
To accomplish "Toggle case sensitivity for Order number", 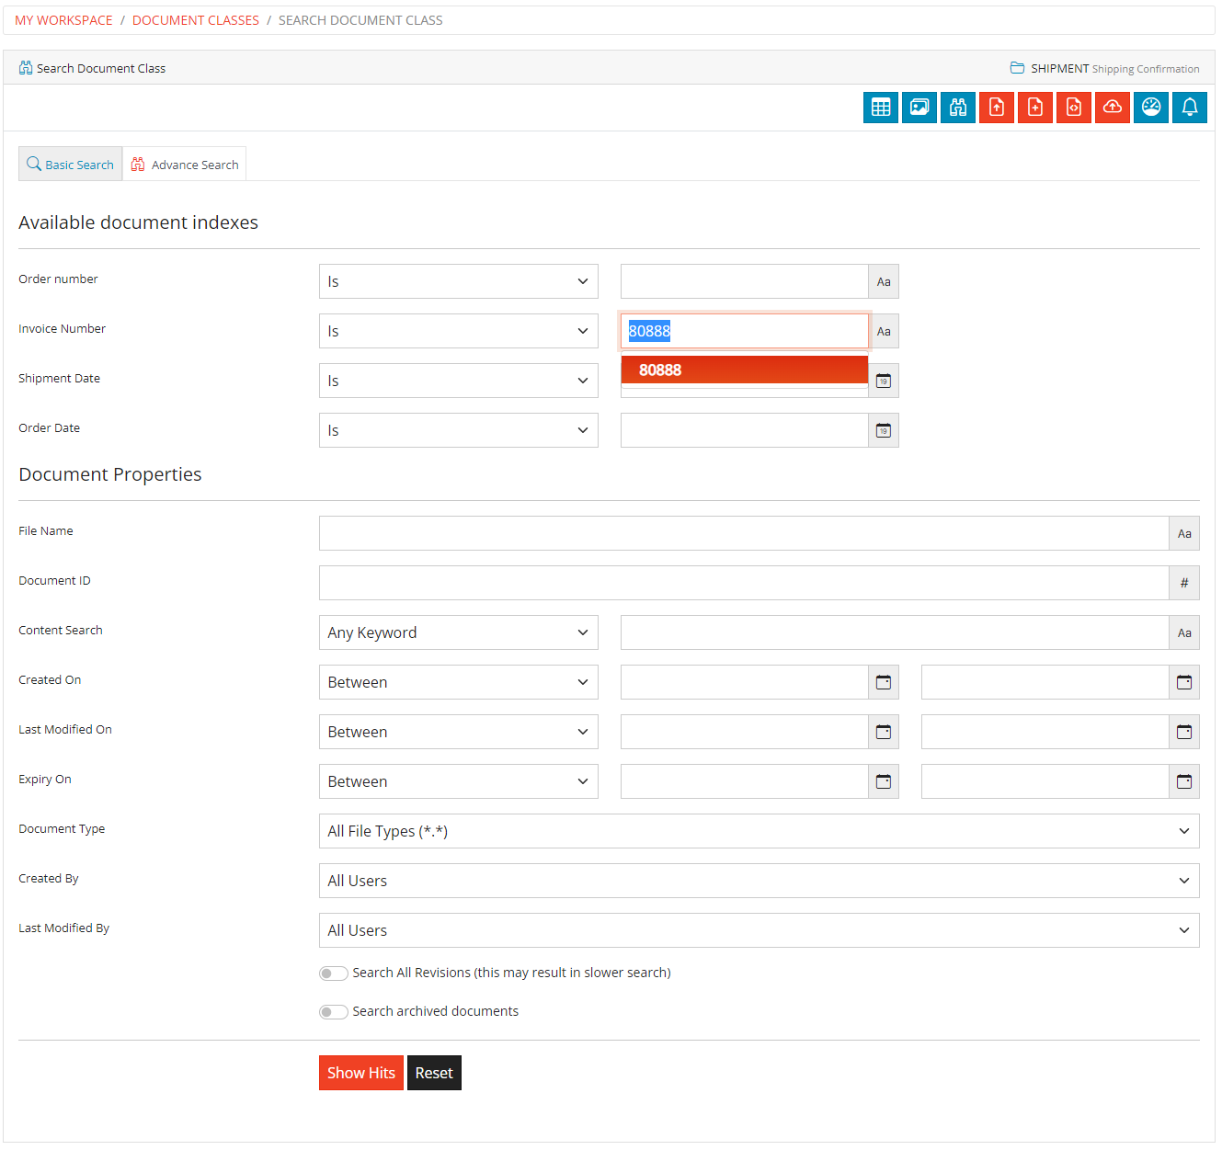I will click(883, 281).
